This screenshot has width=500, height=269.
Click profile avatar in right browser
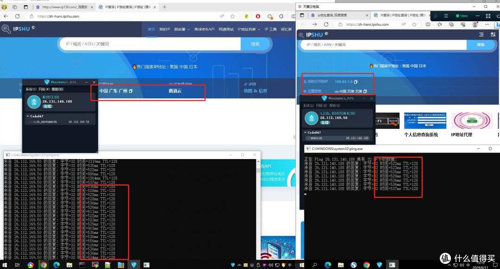point(475,24)
